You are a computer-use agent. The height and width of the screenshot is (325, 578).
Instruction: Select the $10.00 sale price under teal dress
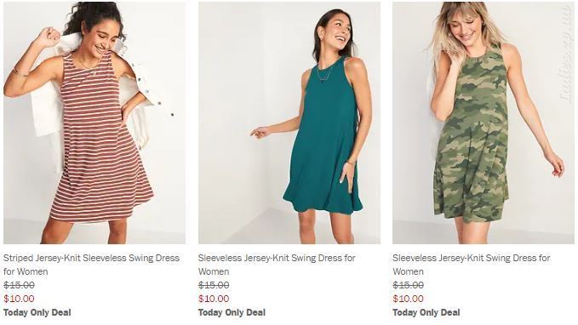(x=214, y=299)
